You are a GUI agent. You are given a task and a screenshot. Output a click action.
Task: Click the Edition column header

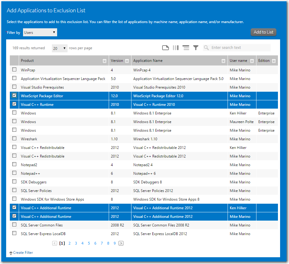tap(264, 61)
